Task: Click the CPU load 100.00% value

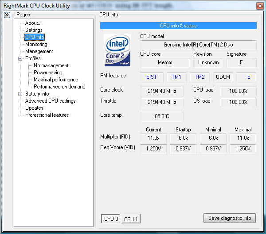Action: pos(238,91)
